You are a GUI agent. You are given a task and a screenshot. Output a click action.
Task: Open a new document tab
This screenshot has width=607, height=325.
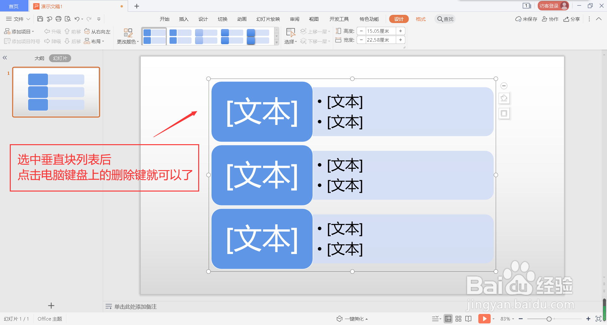(137, 6)
